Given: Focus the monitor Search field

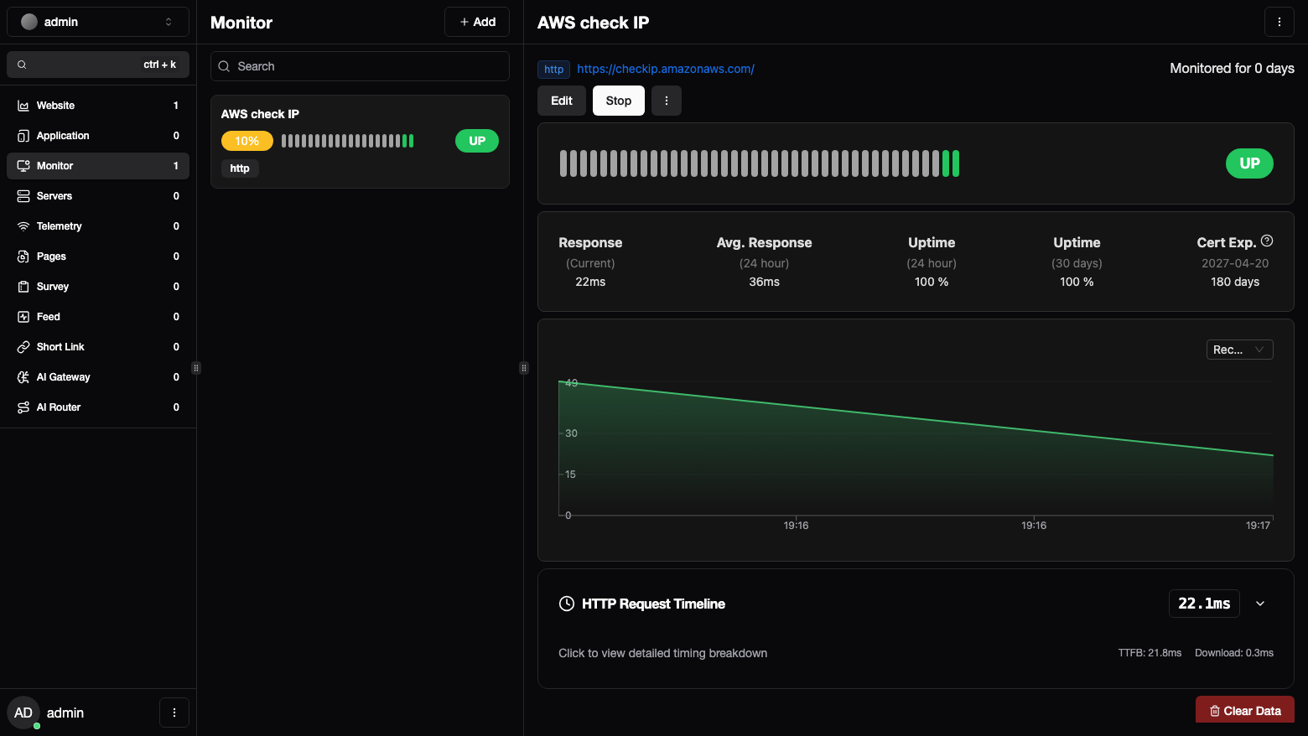Looking at the screenshot, I should tap(360, 66).
